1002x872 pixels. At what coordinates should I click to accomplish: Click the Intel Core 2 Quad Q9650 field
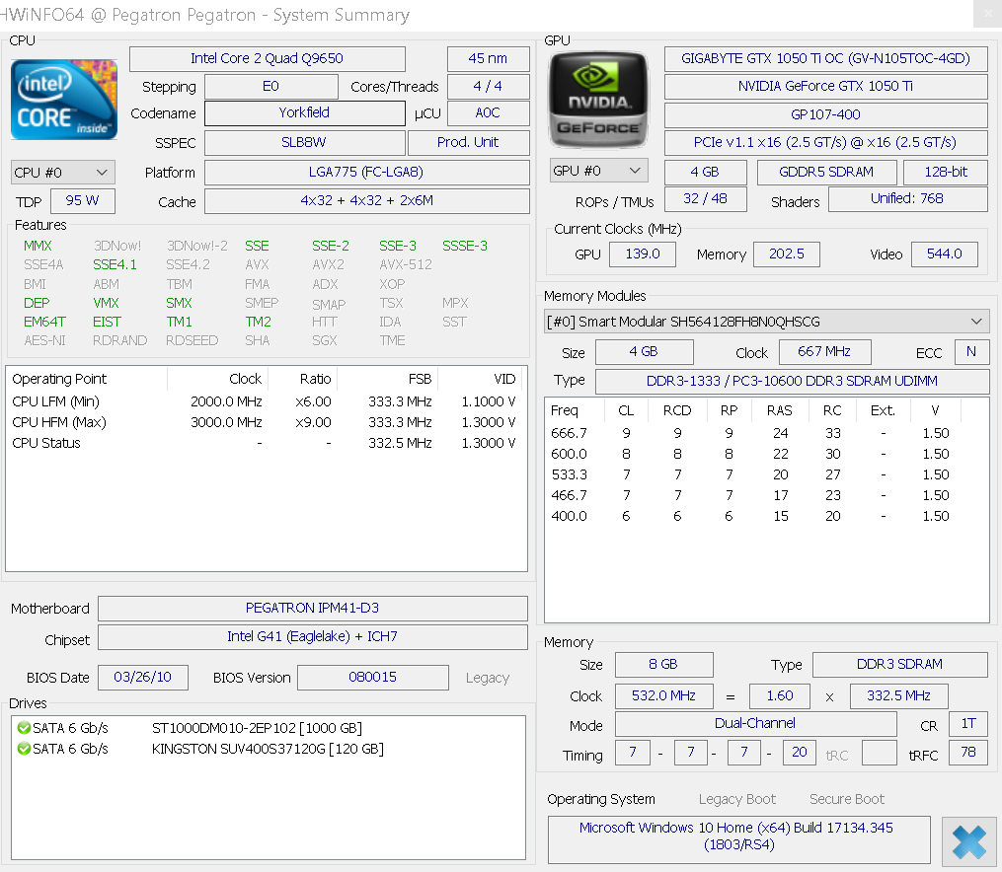(x=268, y=59)
